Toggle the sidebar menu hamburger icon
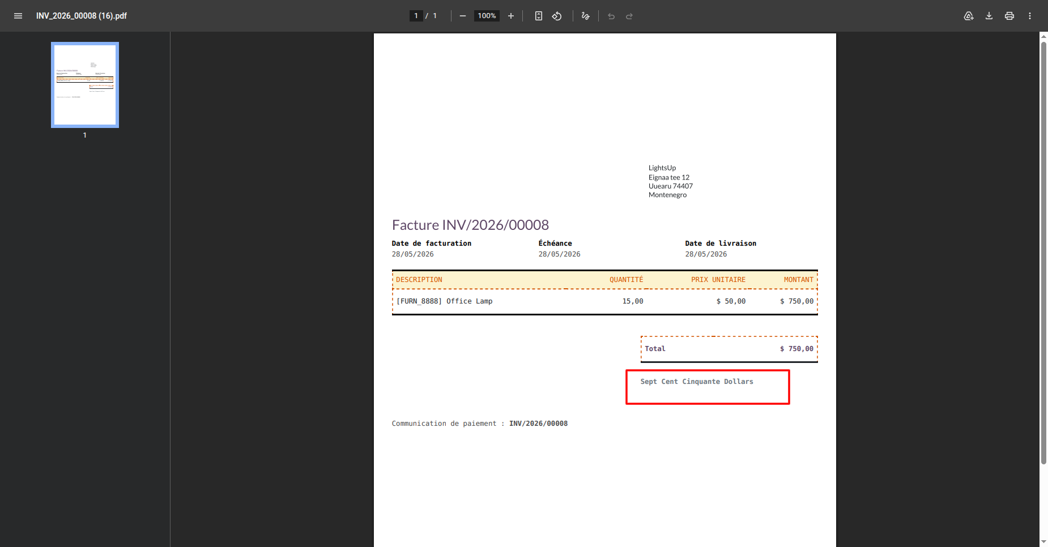Viewport: 1048px width, 547px height. [18, 16]
